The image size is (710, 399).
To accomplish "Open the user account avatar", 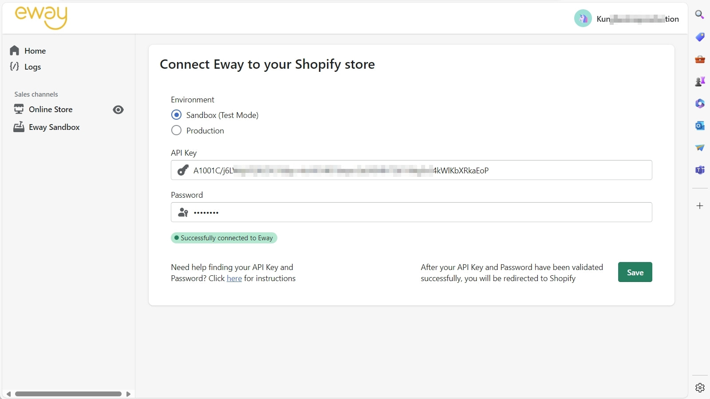I will 583,19.
